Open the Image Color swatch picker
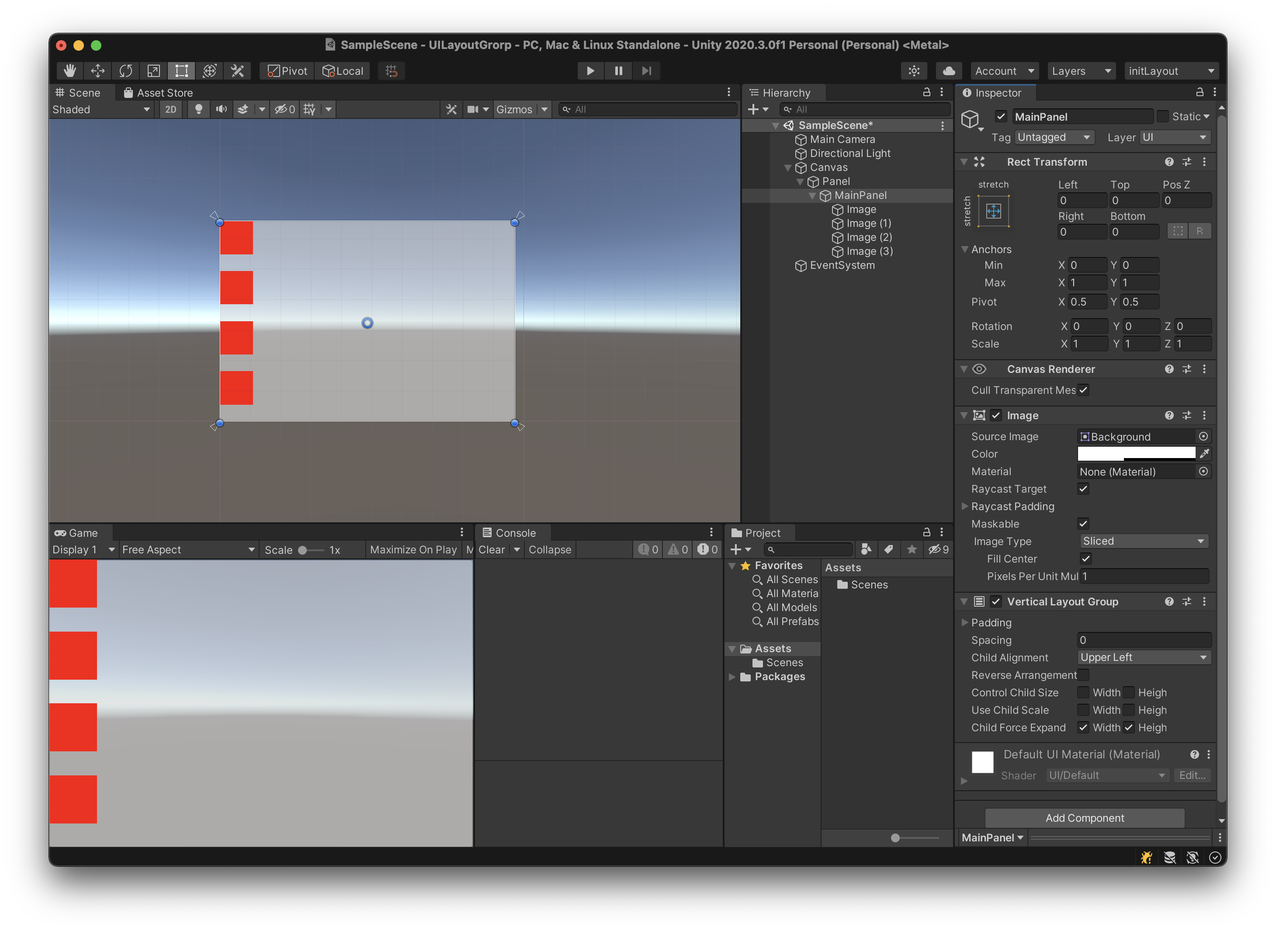 (x=1135, y=454)
